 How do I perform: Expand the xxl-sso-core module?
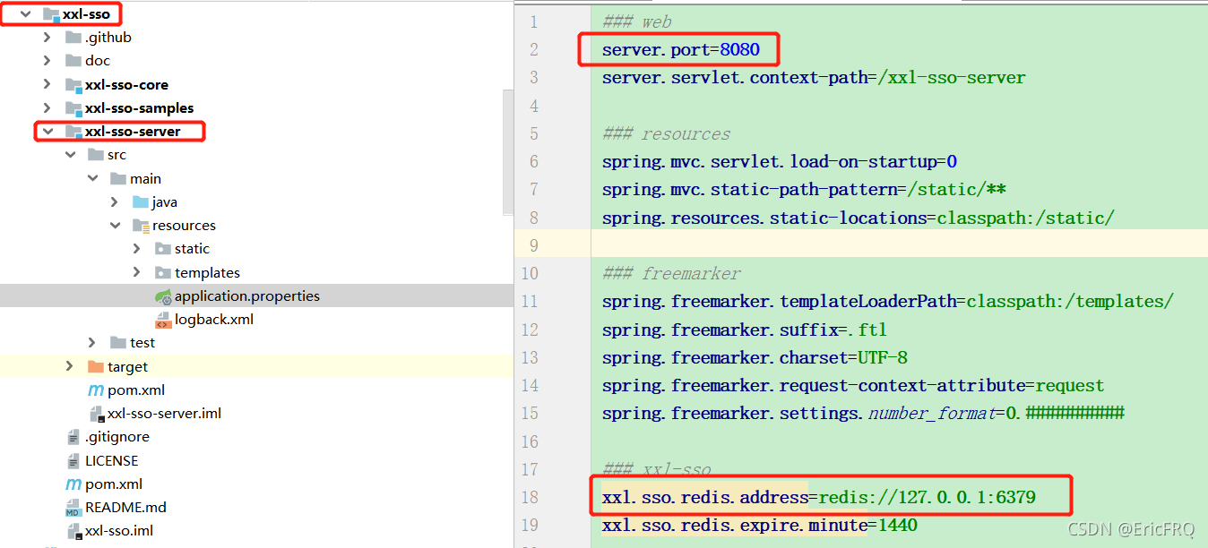point(47,84)
